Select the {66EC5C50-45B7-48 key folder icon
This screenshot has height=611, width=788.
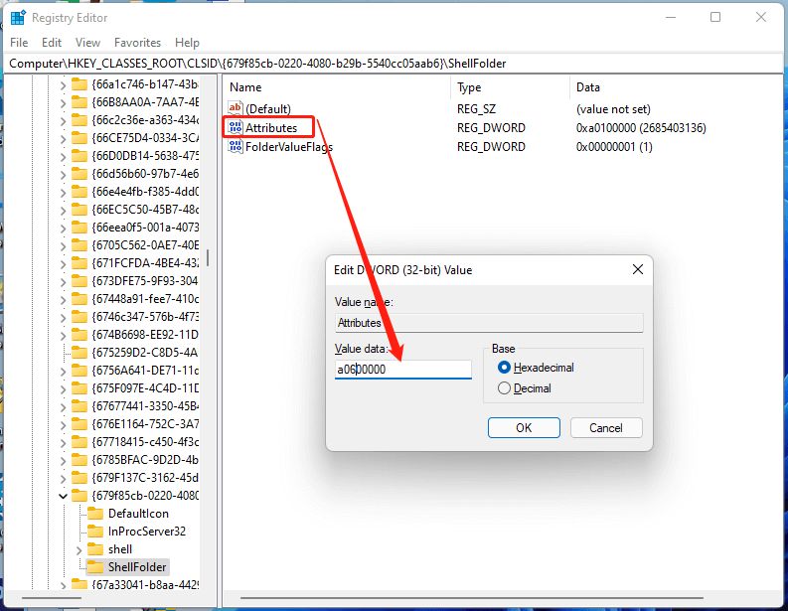click(x=79, y=209)
